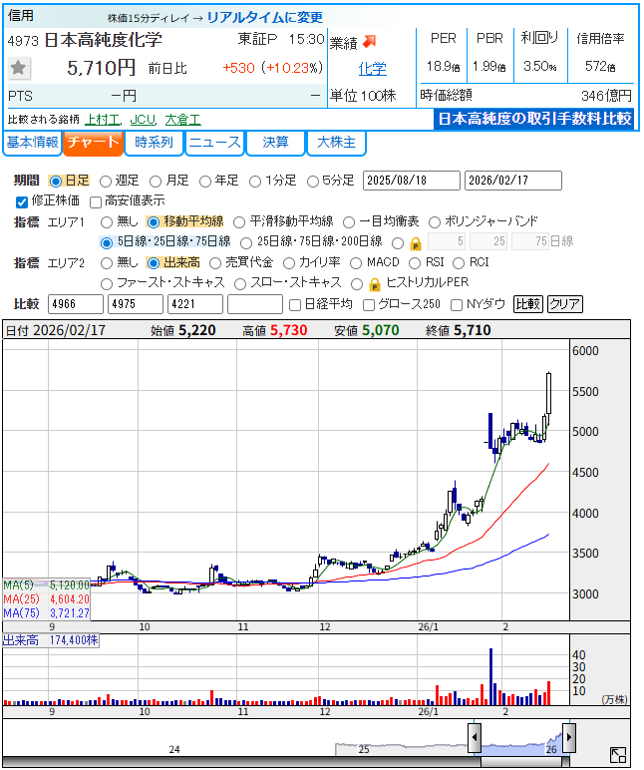The width and height of the screenshot is (644, 770).
Task: Select ボリンジャーバンド indicator
Action: click(435, 222)
